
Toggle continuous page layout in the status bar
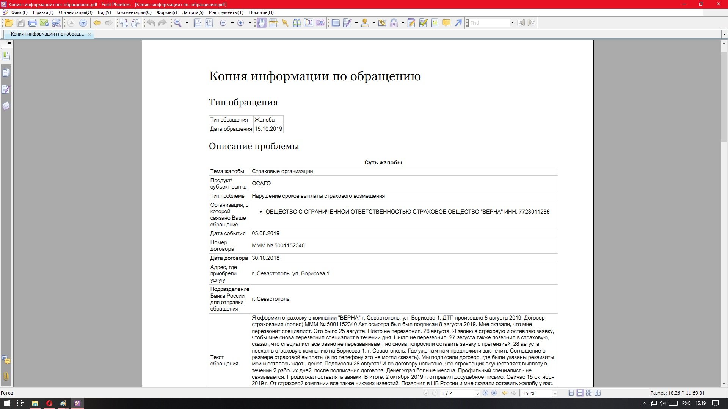(x=580, y=393)
